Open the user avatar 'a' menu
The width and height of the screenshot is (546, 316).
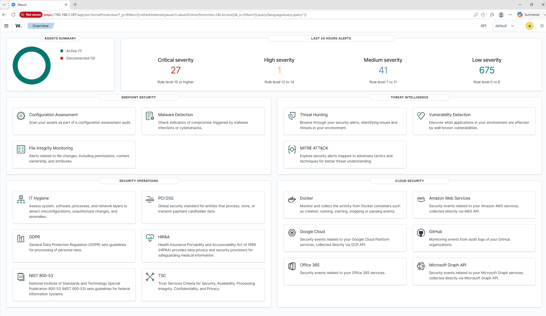pyautogui.click(x=530, y=26)
